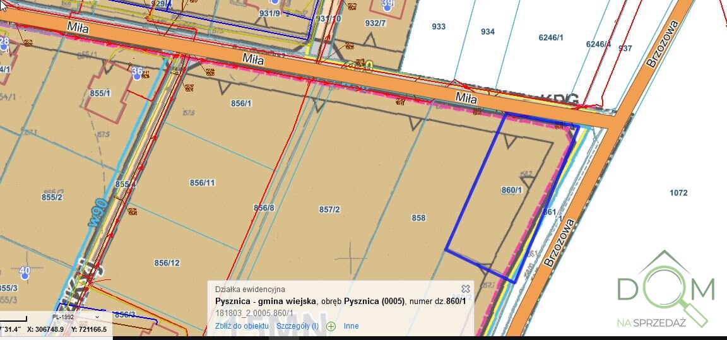Image resolution: width=727 pixels, height=340 pixels.
Task: Click parcel 858 on the map
Action: click(x=418, y=218)
